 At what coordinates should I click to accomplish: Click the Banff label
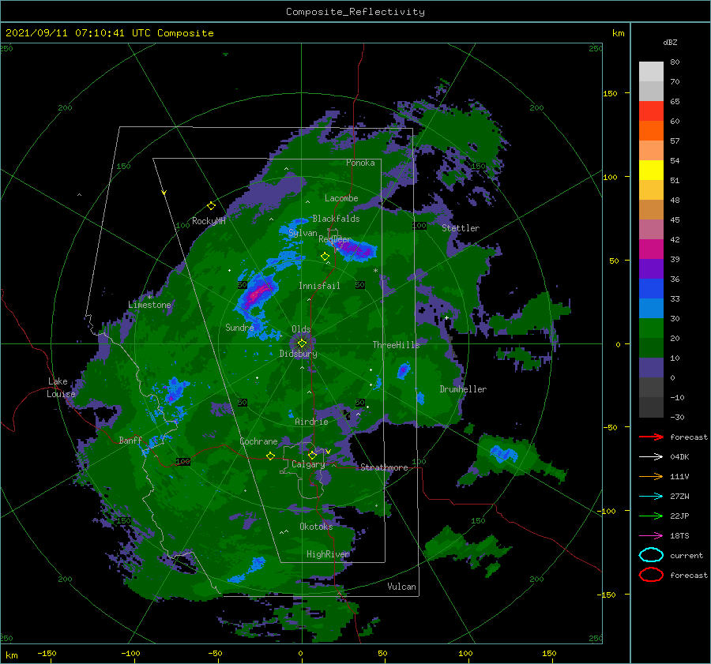130,441
